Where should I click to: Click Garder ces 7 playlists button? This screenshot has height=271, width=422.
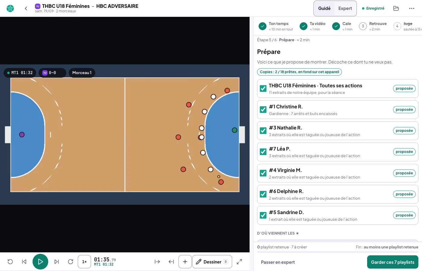392,262
